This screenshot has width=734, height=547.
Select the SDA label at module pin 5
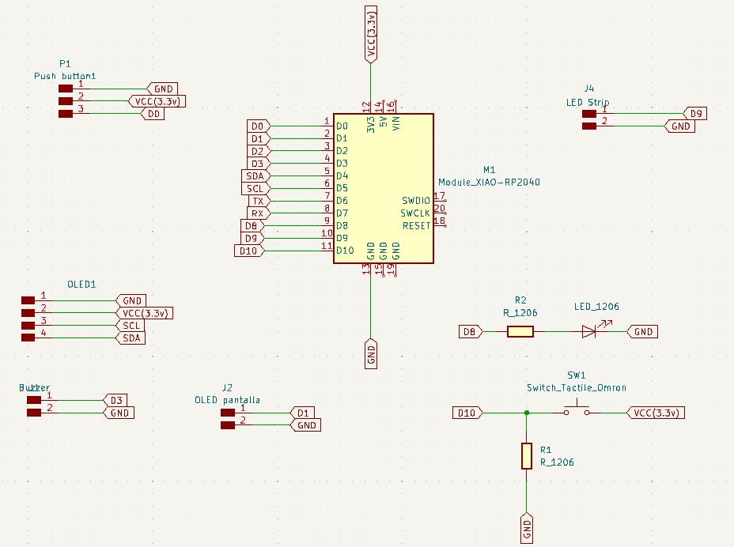[x=255, y=176]
